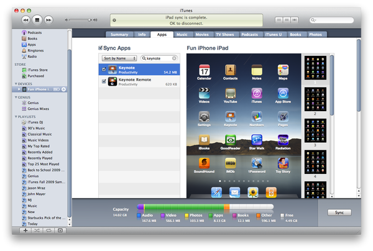
Task: Select the Pages app icon
Action: tap(283, 117)
